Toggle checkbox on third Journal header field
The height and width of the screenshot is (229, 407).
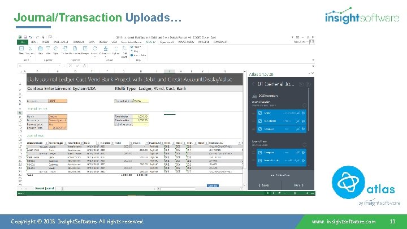[x=260, y=129]
